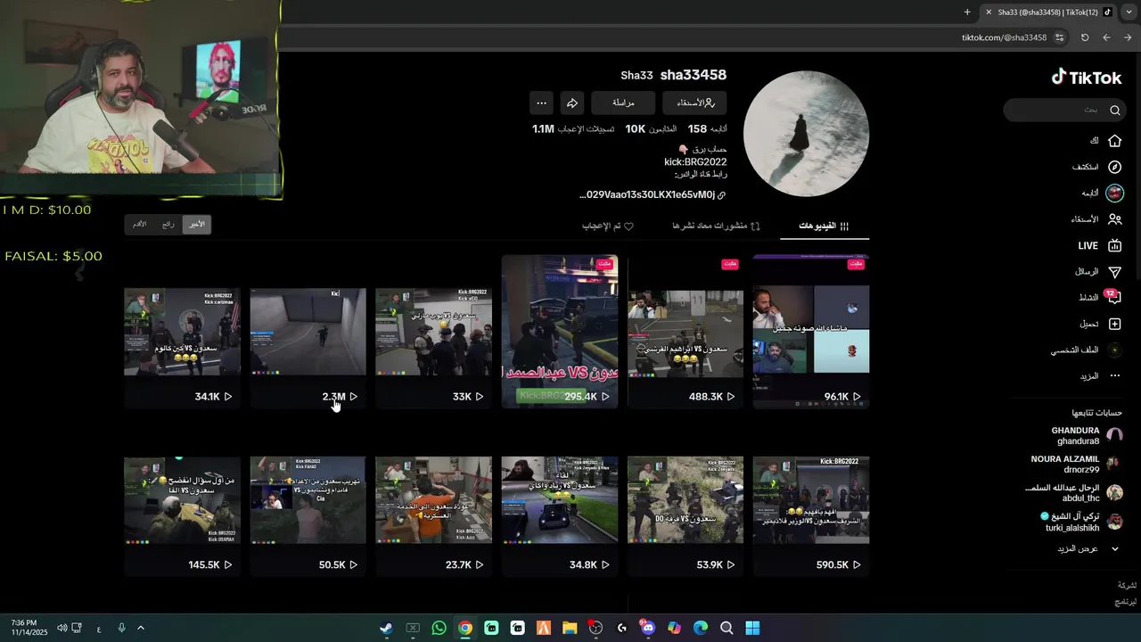This screenshot has height=642, width=1141.
Task: Go forward with the browser forward arrow
Action: pos(1128,37)
